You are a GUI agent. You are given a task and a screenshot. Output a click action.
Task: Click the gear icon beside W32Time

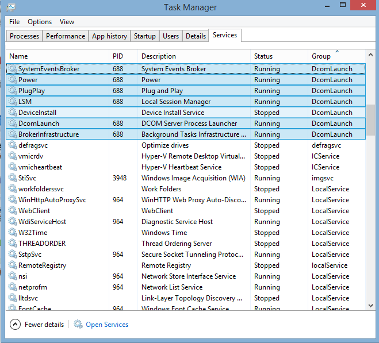tap(13, 232)
